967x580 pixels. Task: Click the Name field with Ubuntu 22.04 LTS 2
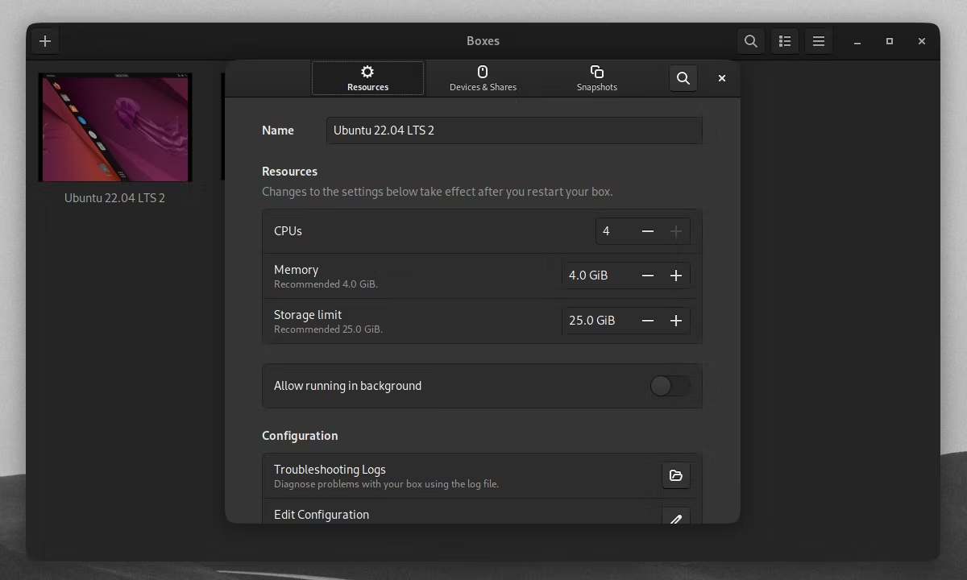(x=514, y=130)
